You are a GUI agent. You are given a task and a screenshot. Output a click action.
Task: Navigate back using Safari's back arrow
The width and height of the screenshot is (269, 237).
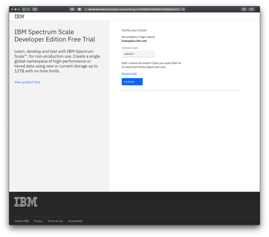pos(24,9)
